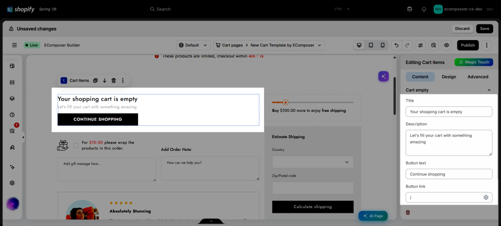
Task: Click the Button text input field
Action: (x=449, y=174)
